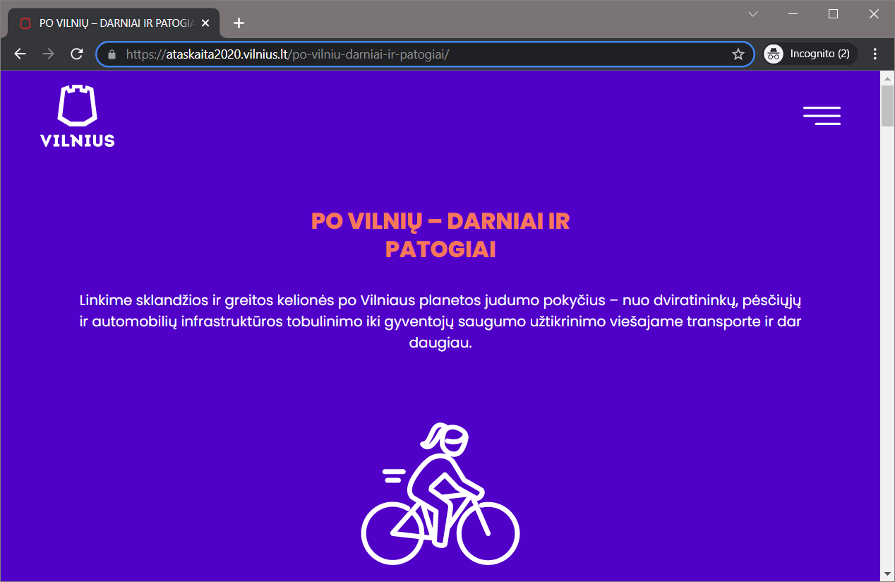Image resolution: width=895 pixels, height=582 pixels.
Task: Click the Vilnius logo in the header
Action: pos(78,117)
